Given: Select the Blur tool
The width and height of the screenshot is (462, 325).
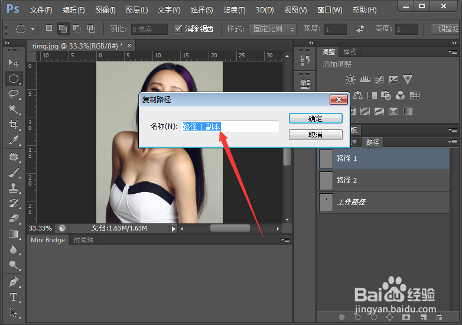Looking at the screenshot, I should point(13,249).
